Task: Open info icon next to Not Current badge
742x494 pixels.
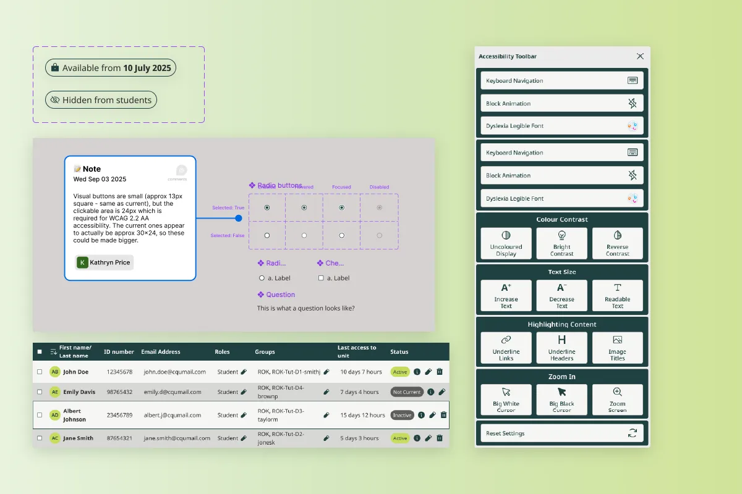Action: 430,391
